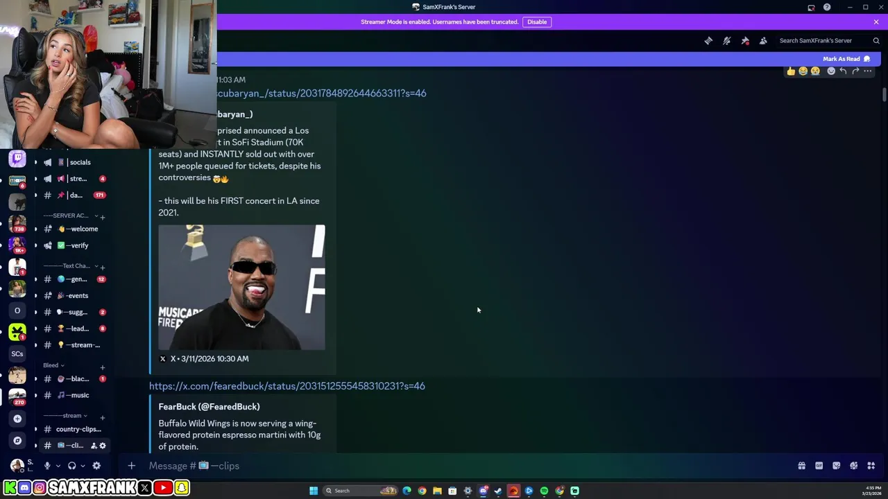Collapse the stream category
Viewport: 888px width, 499px height.
click(65, 416)
